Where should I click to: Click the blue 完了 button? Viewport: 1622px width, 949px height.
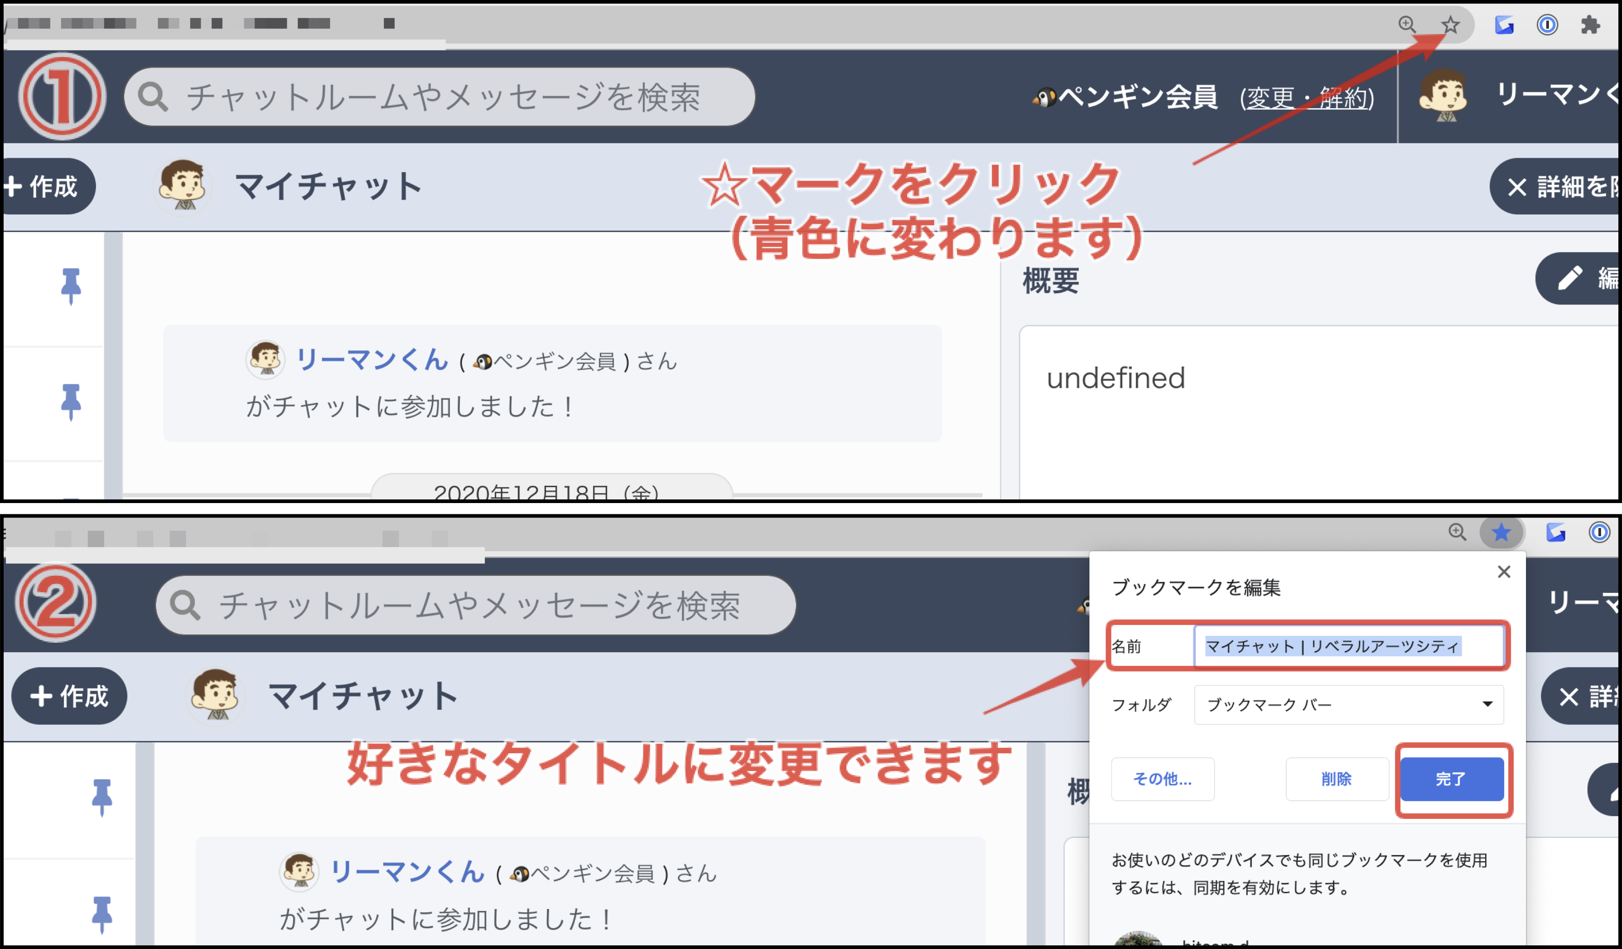[1452, 779]
